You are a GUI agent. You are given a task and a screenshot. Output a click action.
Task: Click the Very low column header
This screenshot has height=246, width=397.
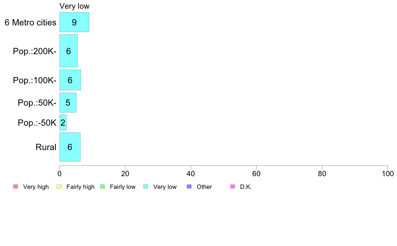75,6
